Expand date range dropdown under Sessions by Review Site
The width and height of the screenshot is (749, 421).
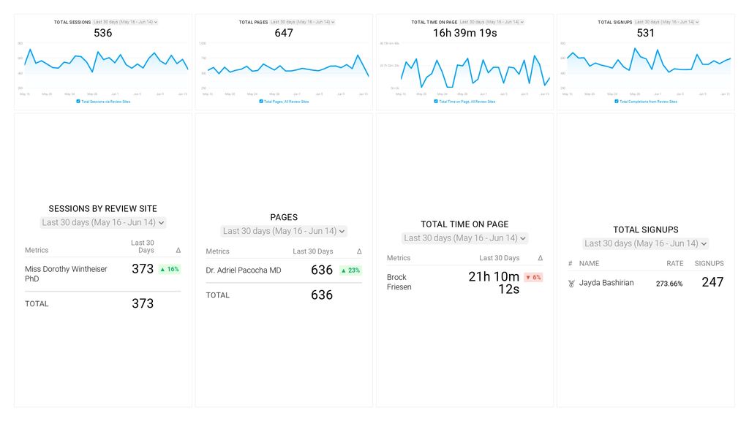tap(103, 222)
